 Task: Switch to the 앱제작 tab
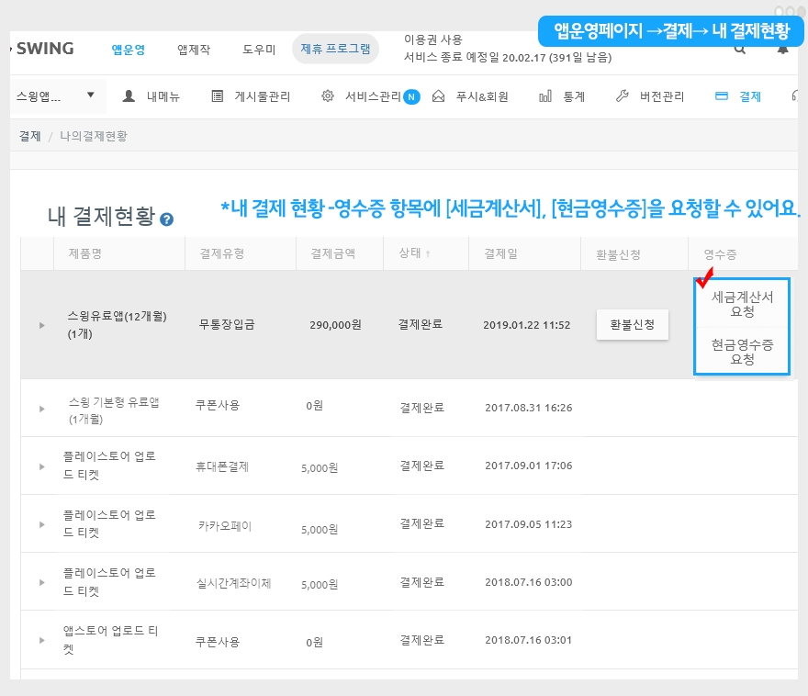click(194, 50)
